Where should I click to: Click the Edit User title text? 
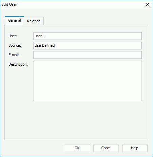[x=9, y=4]
